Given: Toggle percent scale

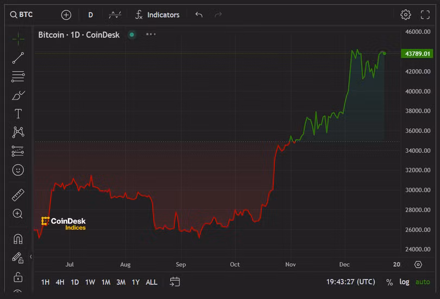Looking at the screenshot, I should click(x=389, y=282).
